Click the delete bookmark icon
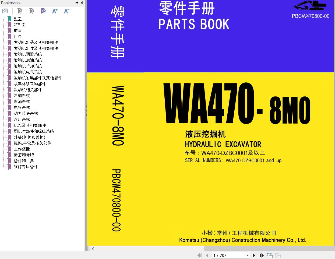335x259 pixels. tap(20, 11)
